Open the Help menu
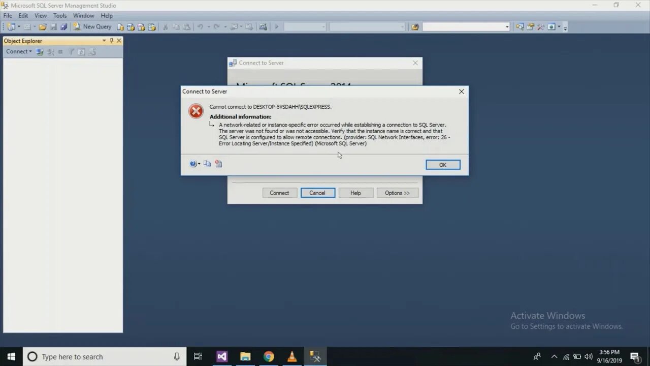The width and height of the screenshot is (650, 366). 107,16
